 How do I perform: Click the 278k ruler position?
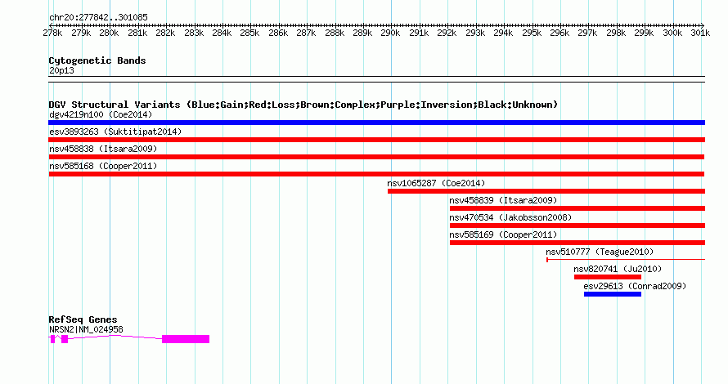52,33
